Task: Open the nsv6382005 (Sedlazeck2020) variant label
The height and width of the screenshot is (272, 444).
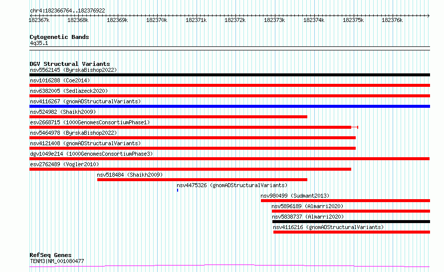Action: click(x=69, y=91)
